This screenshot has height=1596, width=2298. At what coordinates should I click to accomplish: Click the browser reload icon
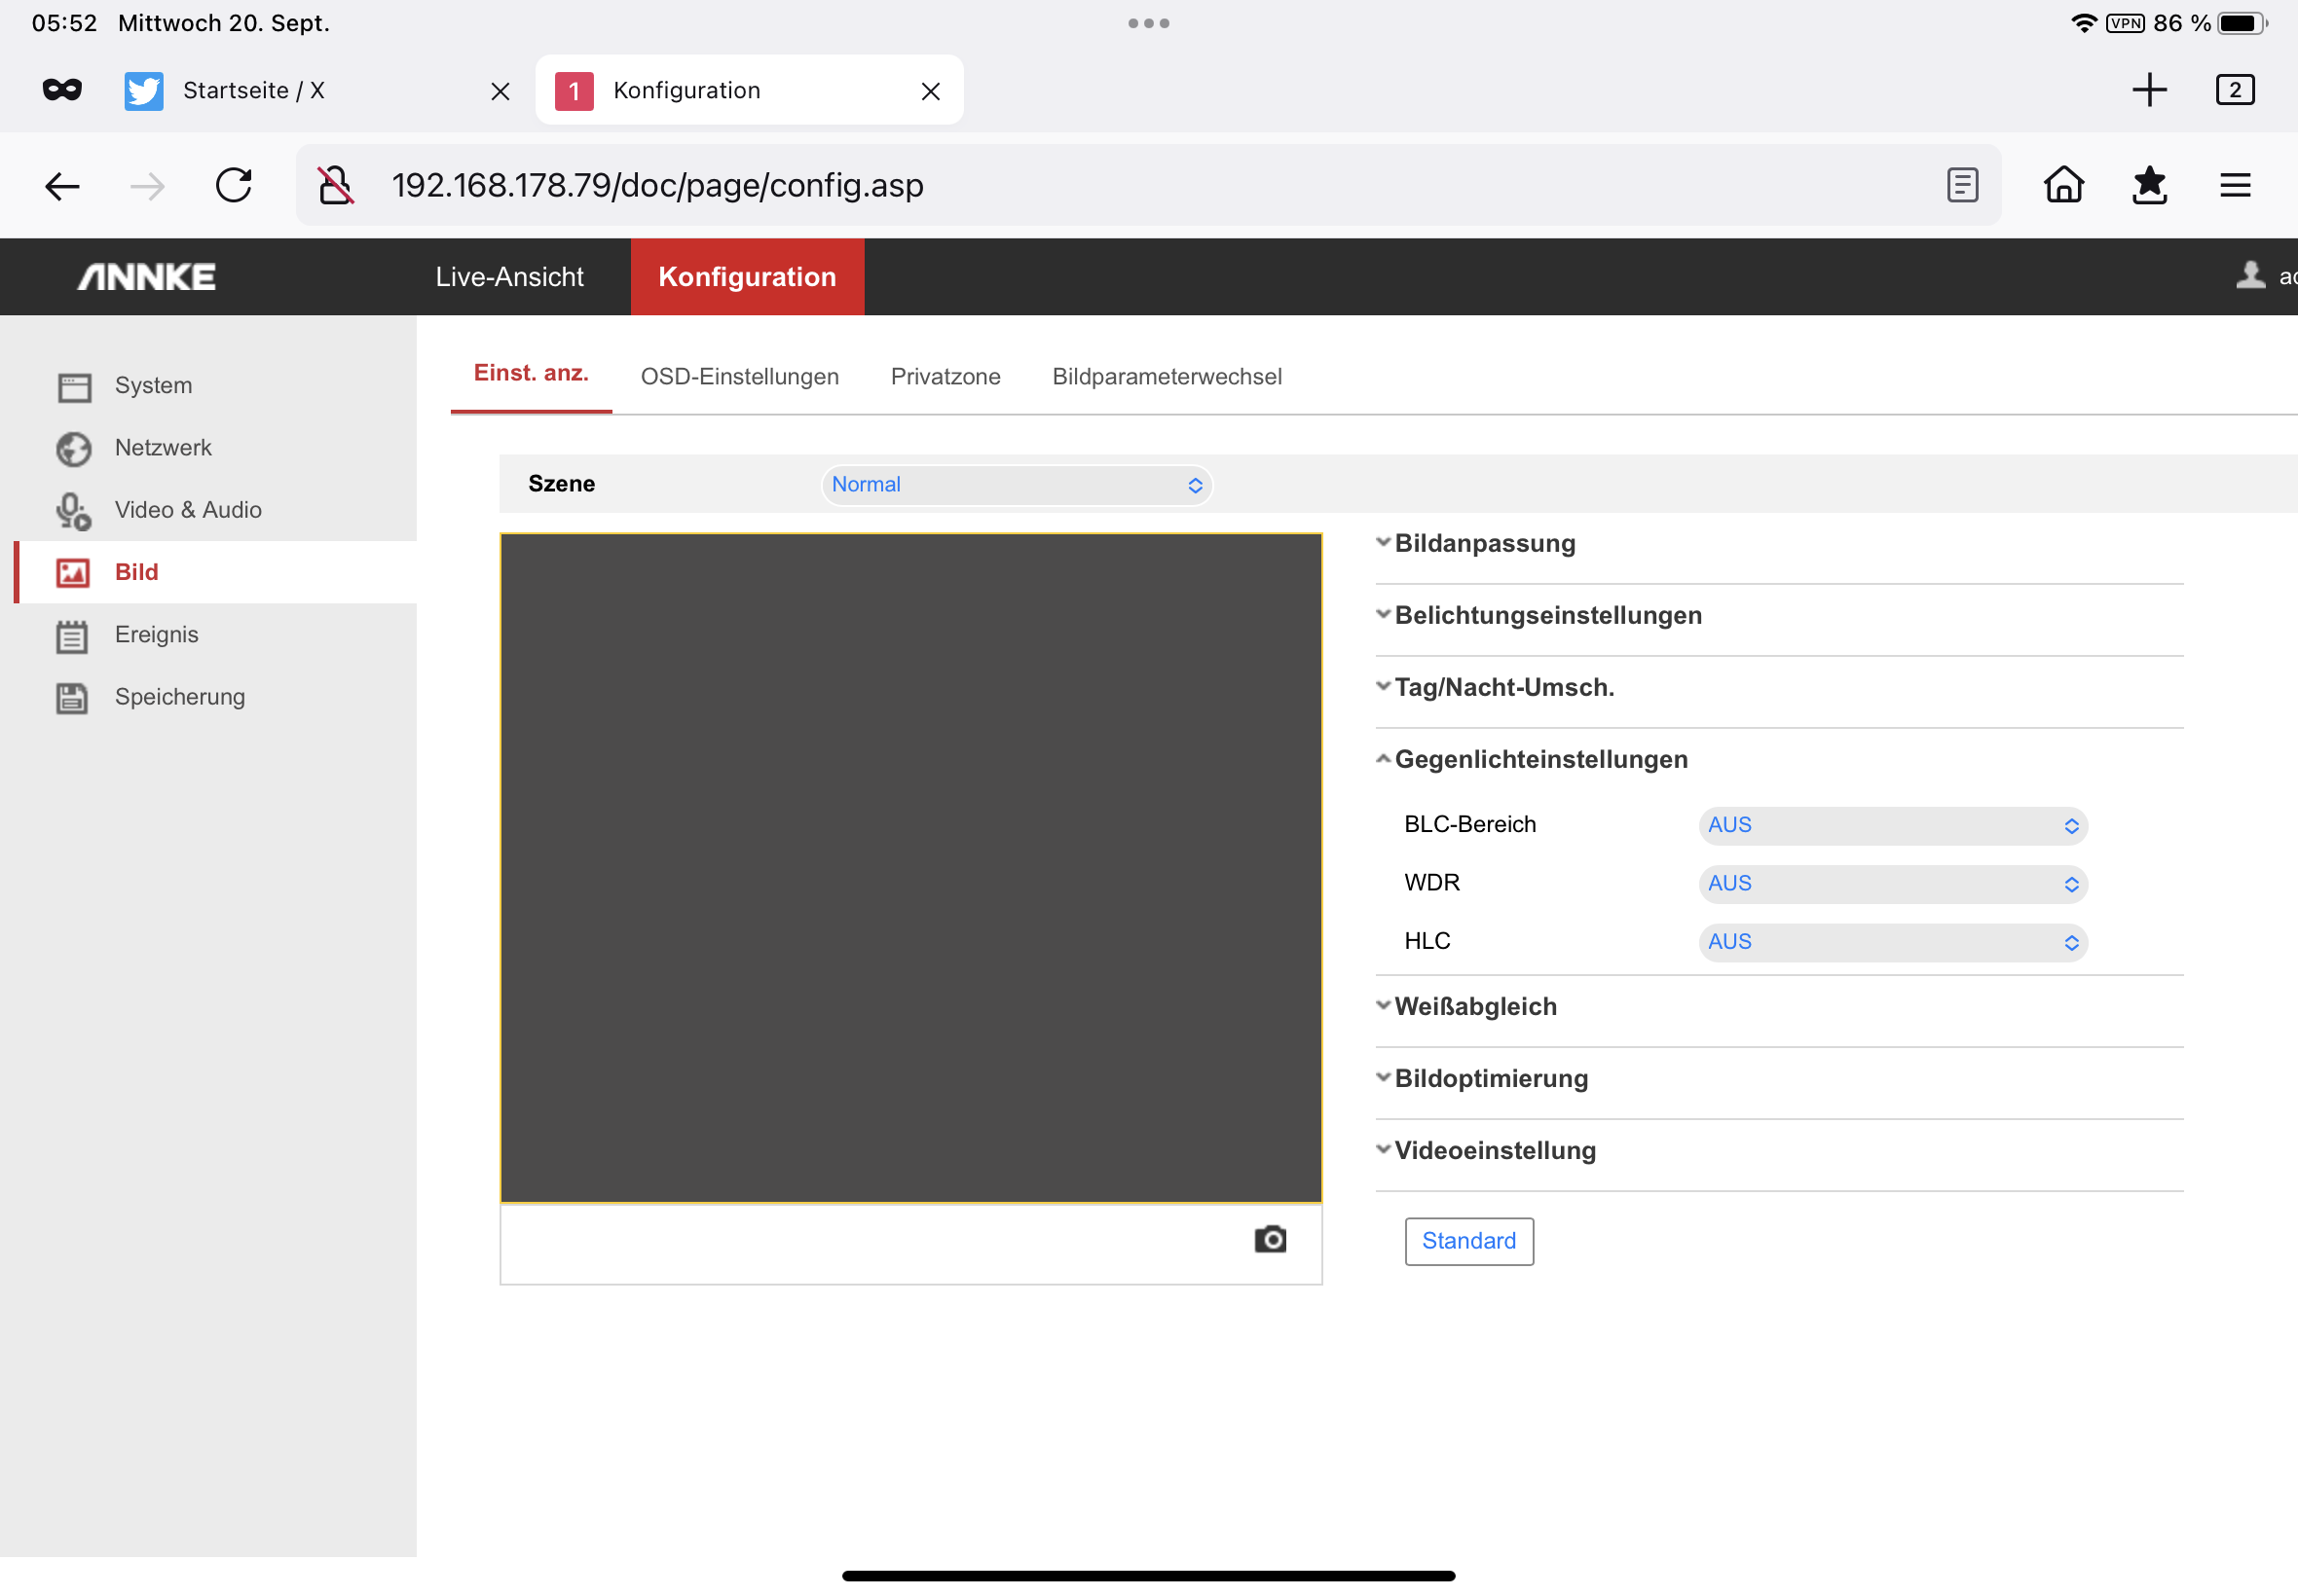tap(233, 186)
